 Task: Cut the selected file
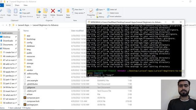click(x=22, y=9)
